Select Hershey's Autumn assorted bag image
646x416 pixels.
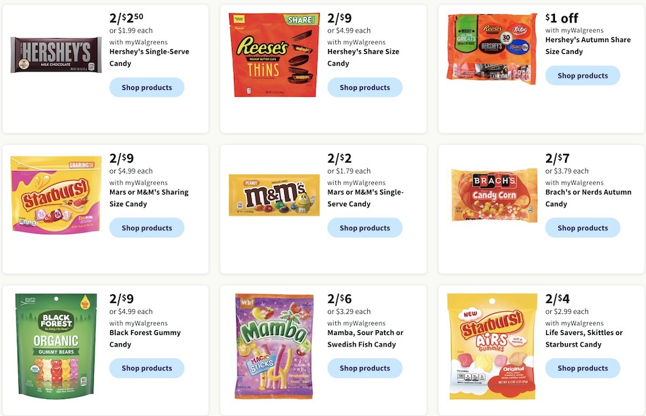tap(492, 49)
